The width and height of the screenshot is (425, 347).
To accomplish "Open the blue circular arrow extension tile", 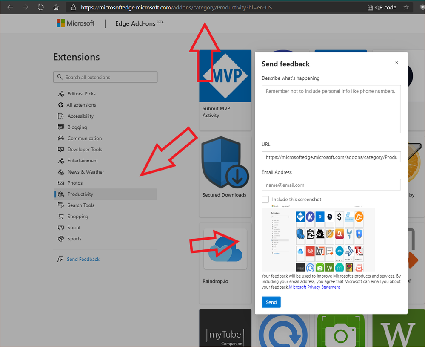I will click(x=283, y=331).
